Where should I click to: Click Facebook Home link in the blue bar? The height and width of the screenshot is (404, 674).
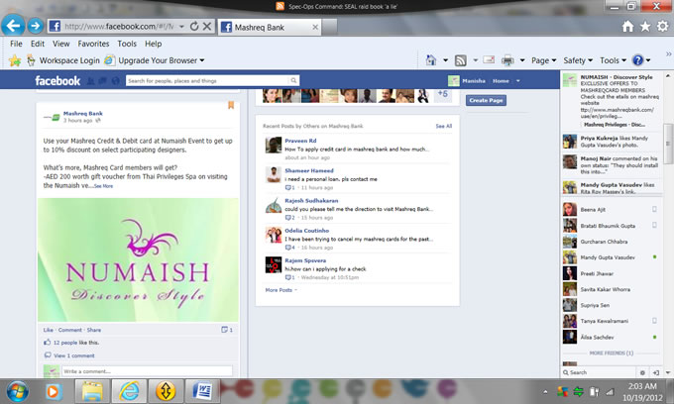pos(501,81)
